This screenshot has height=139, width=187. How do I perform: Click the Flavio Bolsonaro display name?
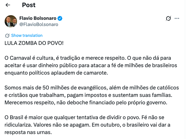(38, 18)
